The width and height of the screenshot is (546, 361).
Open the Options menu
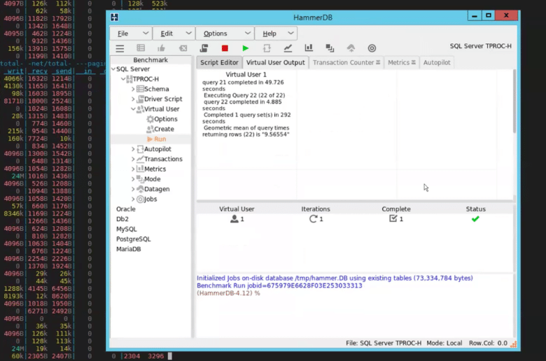coord(225,34)
